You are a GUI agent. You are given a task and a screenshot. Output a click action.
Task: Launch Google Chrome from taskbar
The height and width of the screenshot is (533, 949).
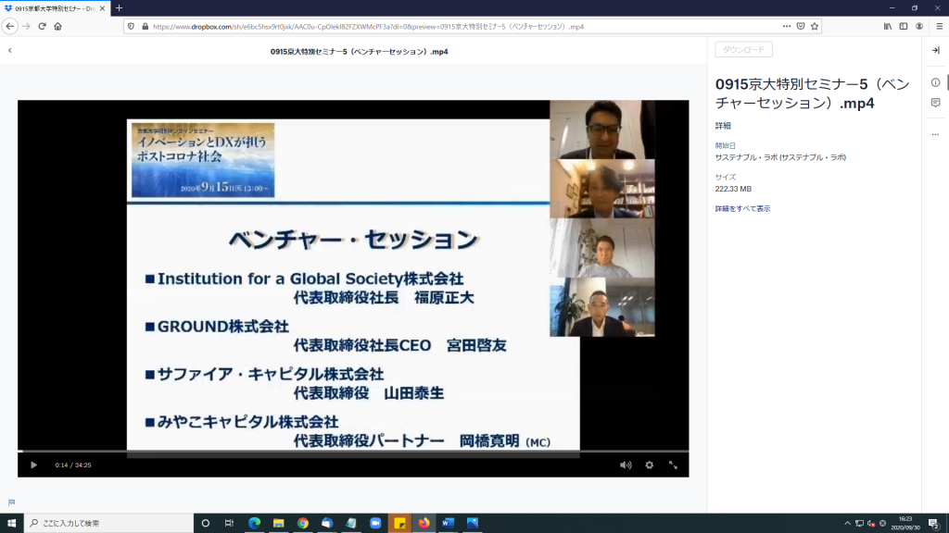click(x=303, y=523)
